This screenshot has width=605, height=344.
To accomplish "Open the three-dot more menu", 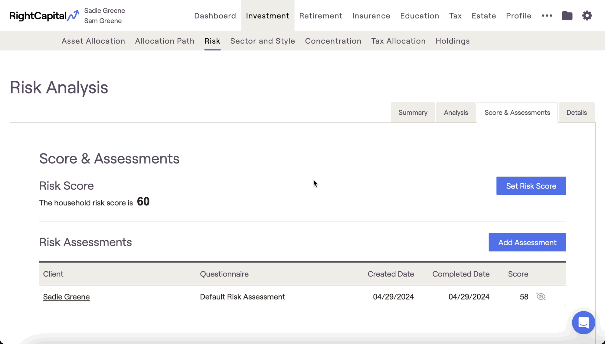I will pos(547,16).
